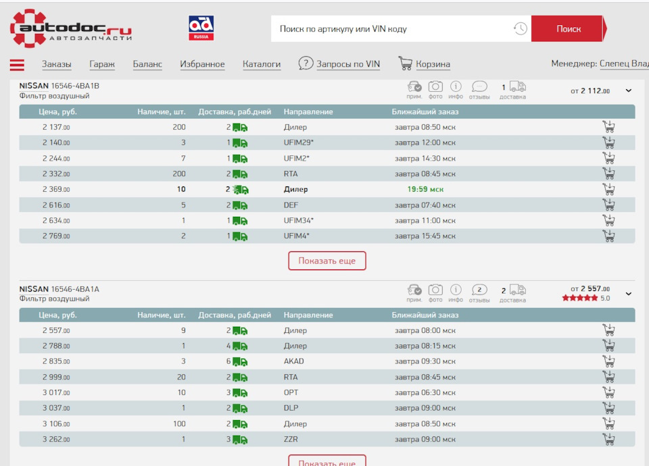Click the 19:59 мск order time
The height and width of the screenshot is (466, 649).
[425, 189]
